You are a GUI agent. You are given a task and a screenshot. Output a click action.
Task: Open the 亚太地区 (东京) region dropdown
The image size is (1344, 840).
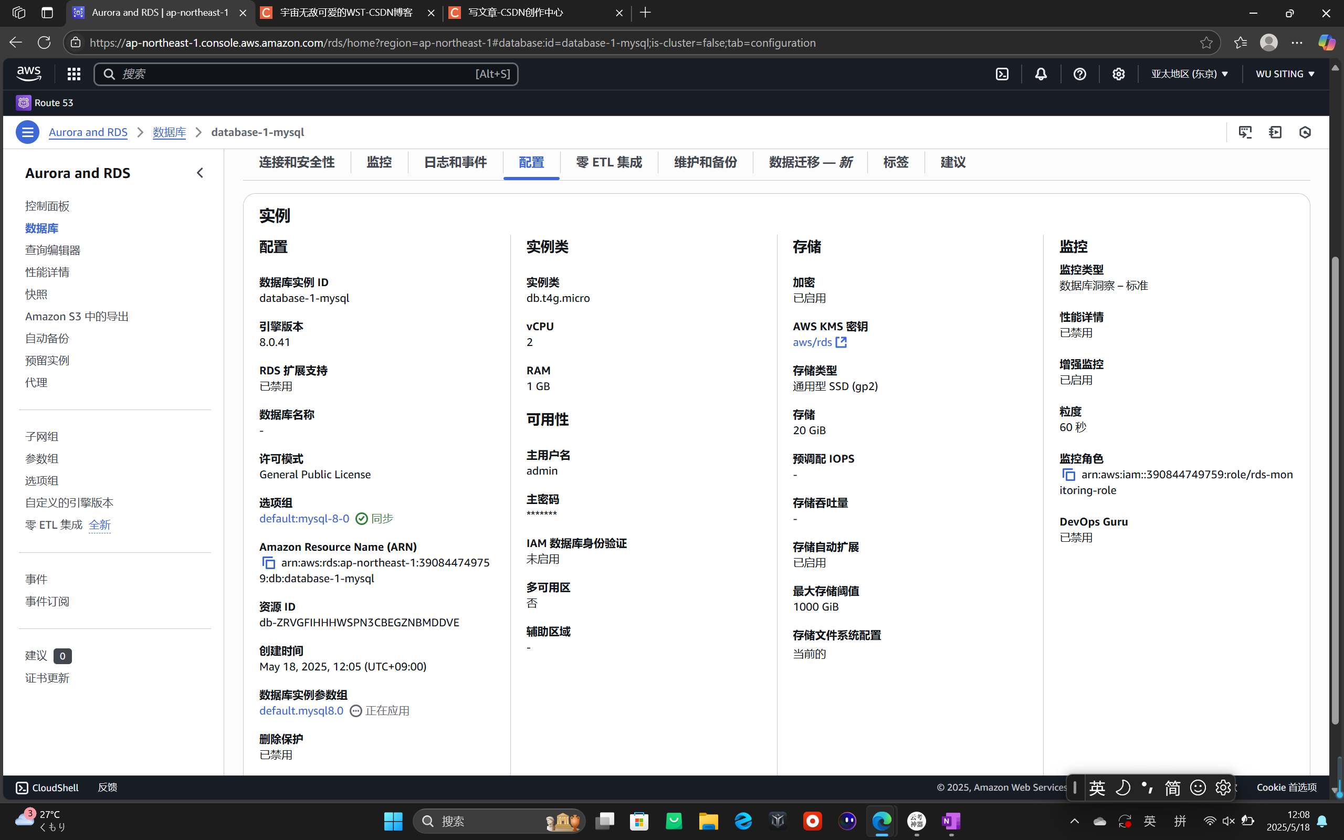click(1189, 73)
